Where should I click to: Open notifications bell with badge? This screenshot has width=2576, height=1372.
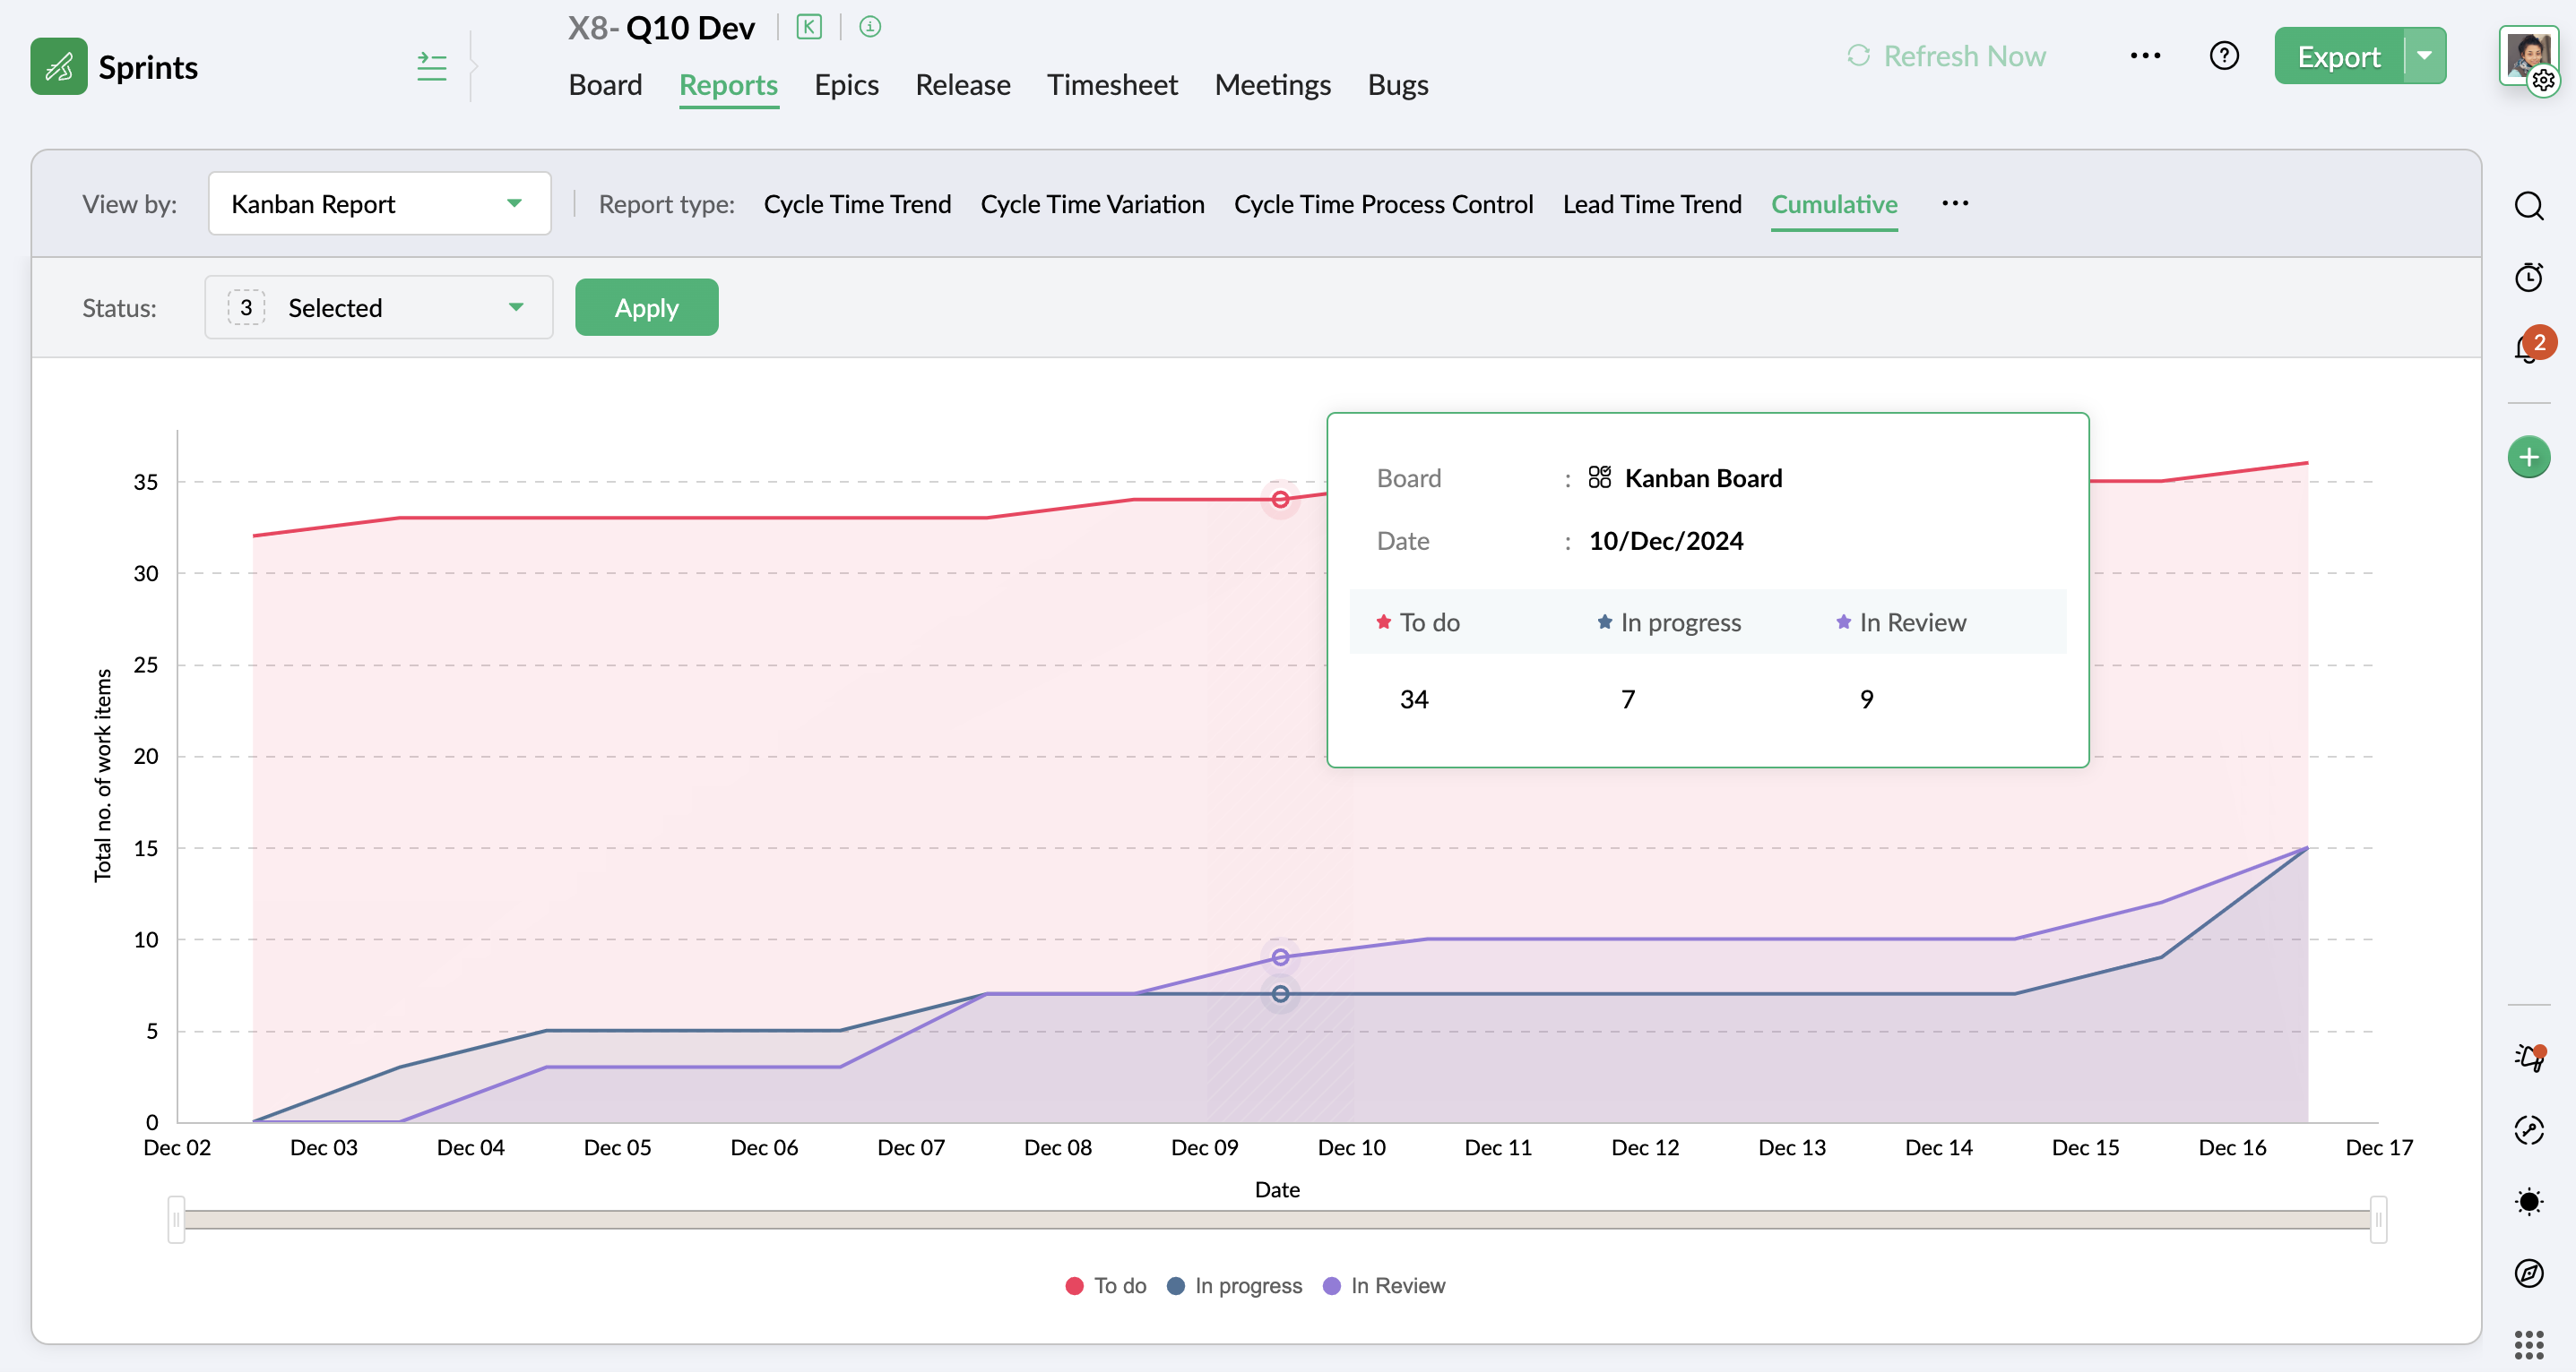pos(2528,347)
